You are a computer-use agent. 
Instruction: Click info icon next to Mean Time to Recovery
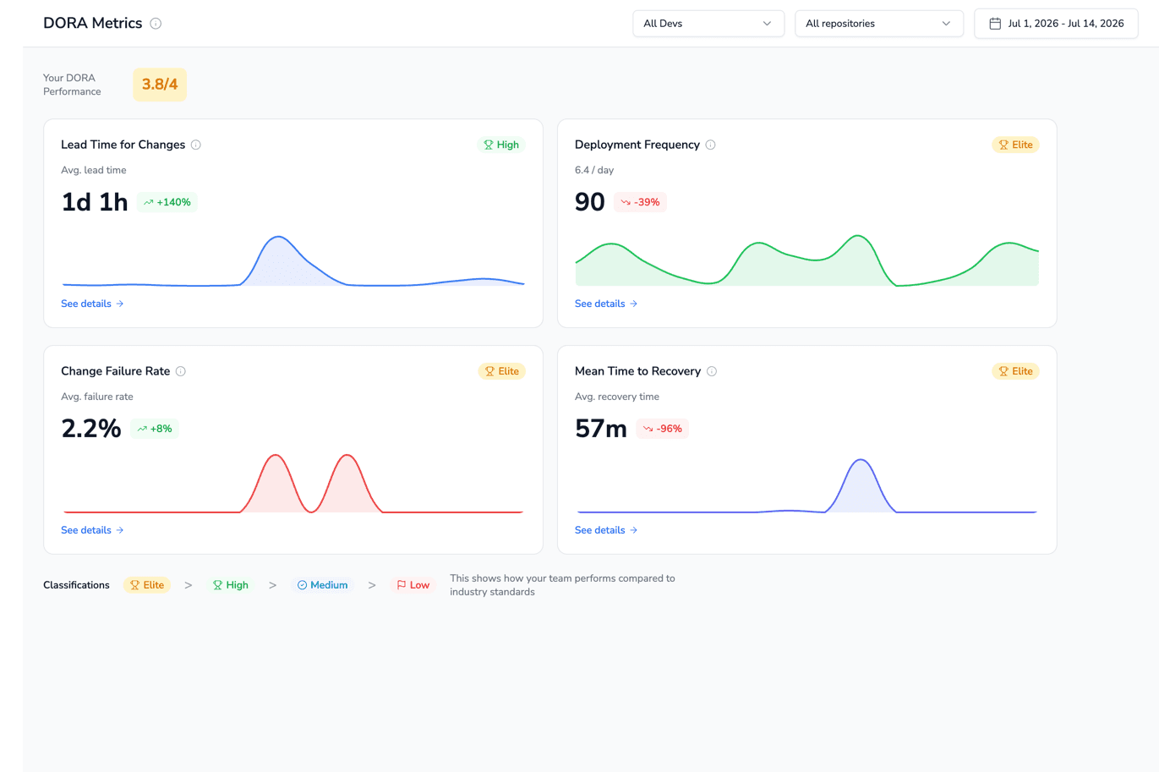point(712,371)
